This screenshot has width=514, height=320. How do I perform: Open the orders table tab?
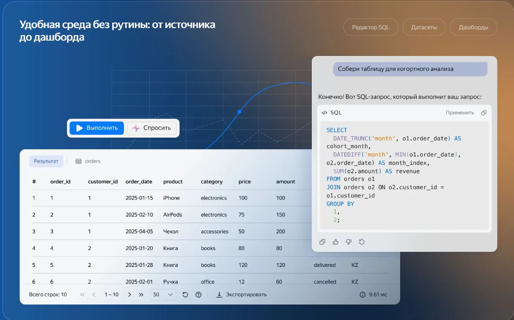(88, 161)
